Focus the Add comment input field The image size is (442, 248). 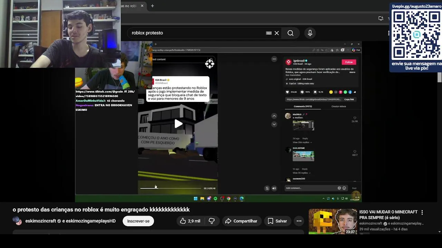[310, 188]
